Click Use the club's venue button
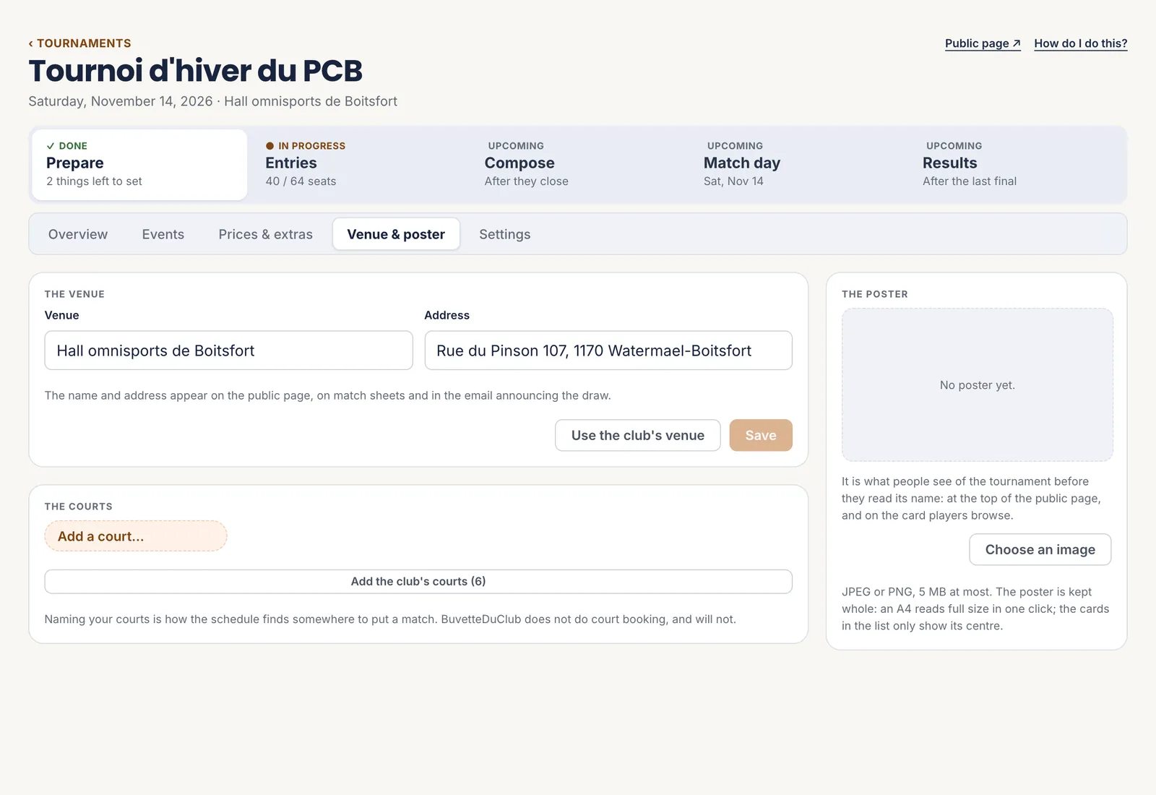Image resolution: width=1156 pixels, height=795 pixels. pos(638,435)
